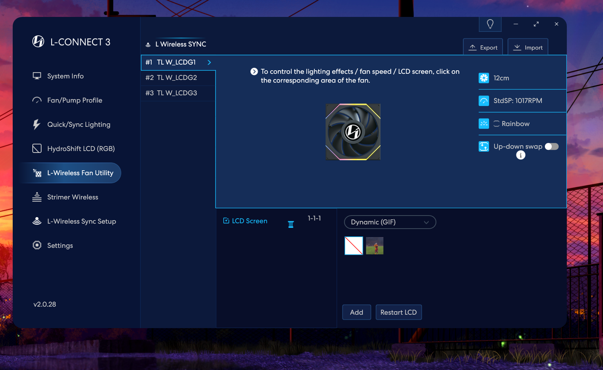Click the StdSP: 1017RPM text
Image resolution: width=603 pixels, height=370 pixels.
click(x=518, y=101)
